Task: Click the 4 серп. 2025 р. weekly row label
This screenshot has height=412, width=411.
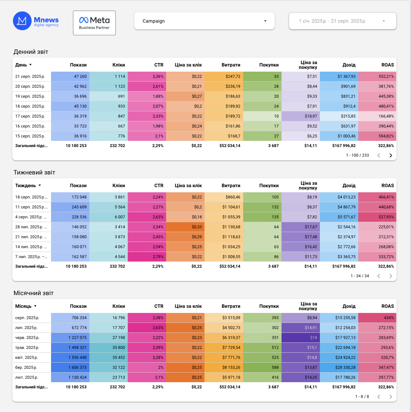Action: [32, 217]
